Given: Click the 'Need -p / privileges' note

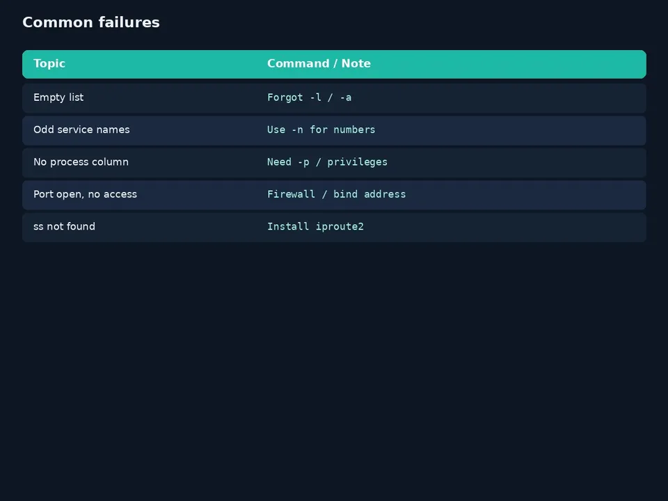Looking at the screenshot, I should click(327, 162).
